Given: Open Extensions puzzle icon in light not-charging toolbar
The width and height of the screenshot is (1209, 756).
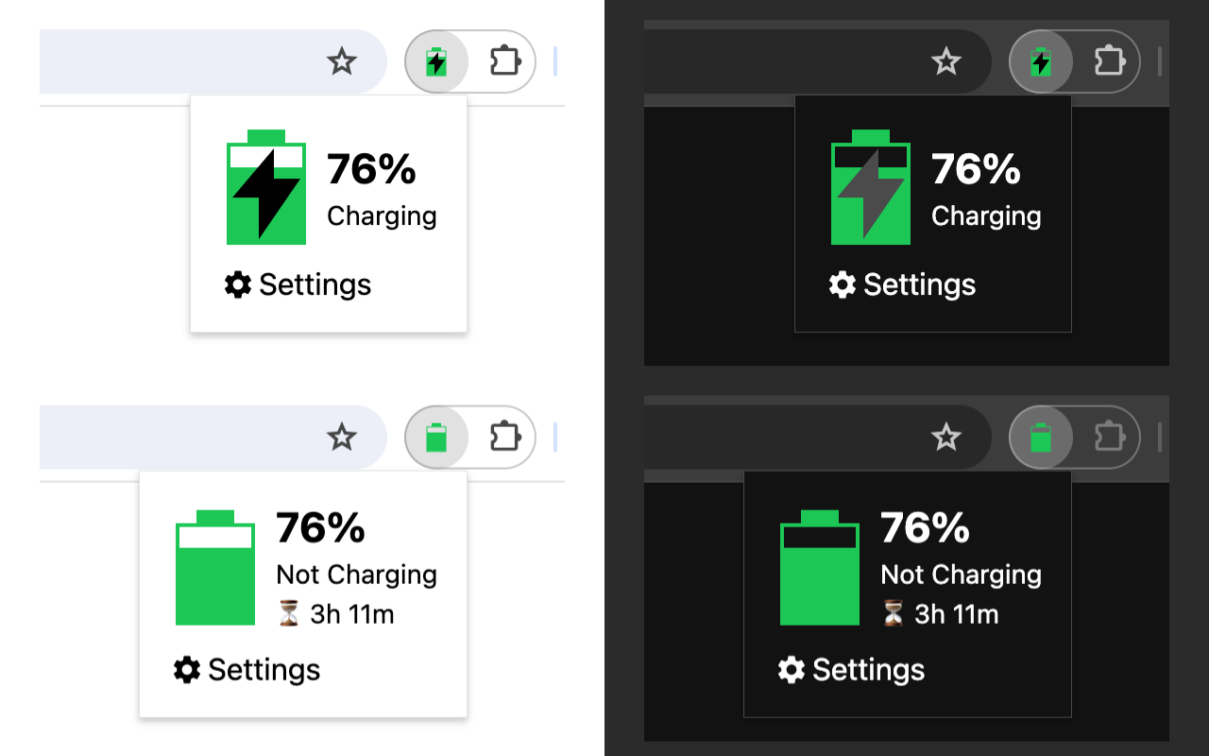Looking at the screenshot, I should 505,438.
